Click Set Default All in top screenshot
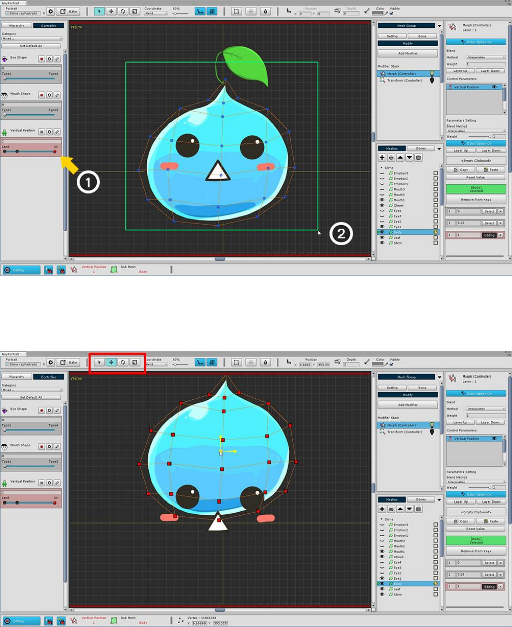 (31, 46)
